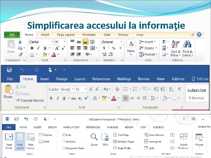Image resolution: width=211 pixels, height=158 pixels.
Task: Open Mailings tab in blue Word ribbon
Action: [x=124, y=79]
